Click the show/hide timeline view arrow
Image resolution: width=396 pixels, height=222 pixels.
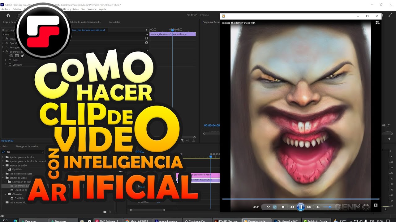(x=147, y=30)
